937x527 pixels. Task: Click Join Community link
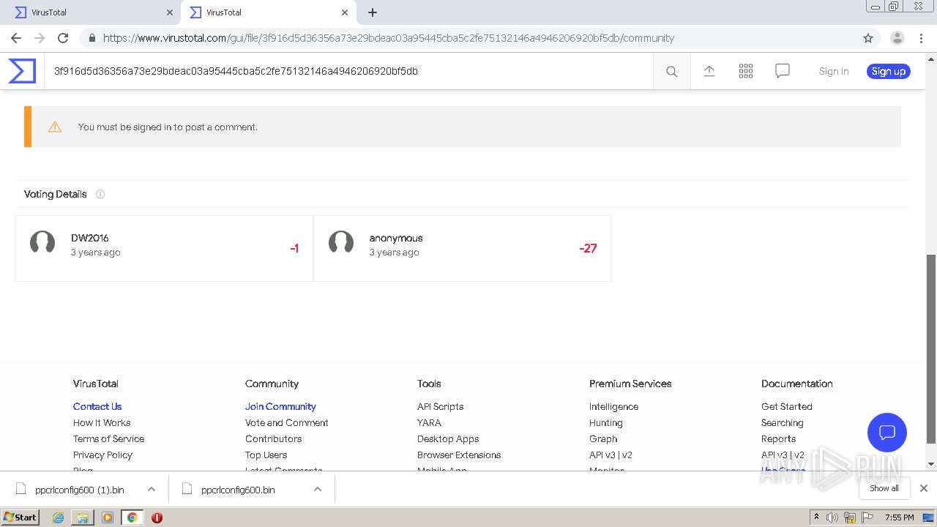click(280, 406)
